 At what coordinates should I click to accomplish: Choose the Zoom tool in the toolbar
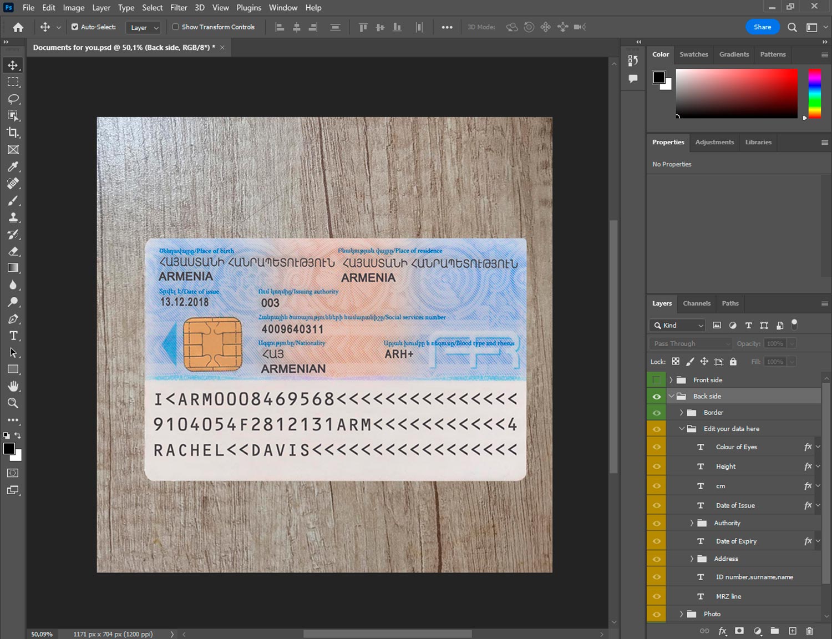(13, 403)
